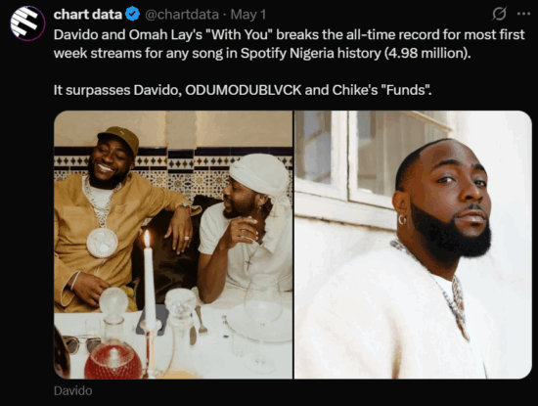This screenshot has width=538, height=406.
Task: Open the three-dot more options menu
Action: pos(523,14)
